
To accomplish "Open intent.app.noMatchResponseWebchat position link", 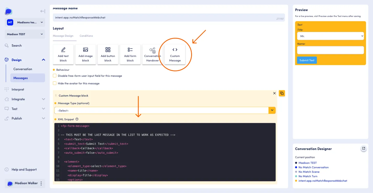I will coord(323,181).
